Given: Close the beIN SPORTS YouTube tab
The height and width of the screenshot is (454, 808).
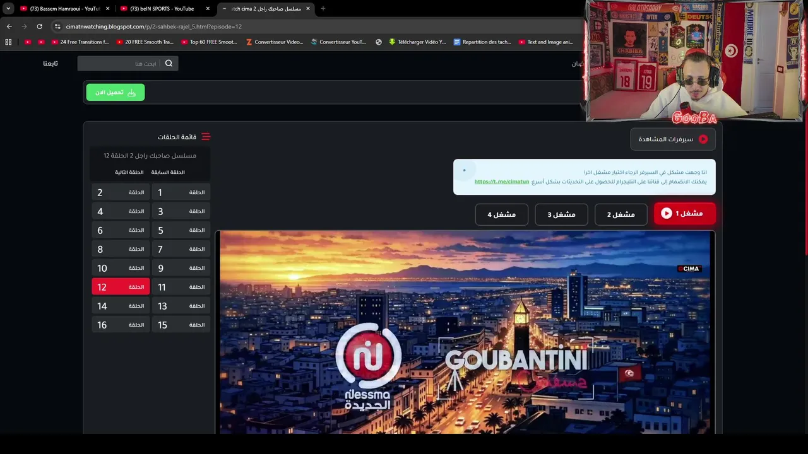Looking at the screenshot, I should click(208, 9).
